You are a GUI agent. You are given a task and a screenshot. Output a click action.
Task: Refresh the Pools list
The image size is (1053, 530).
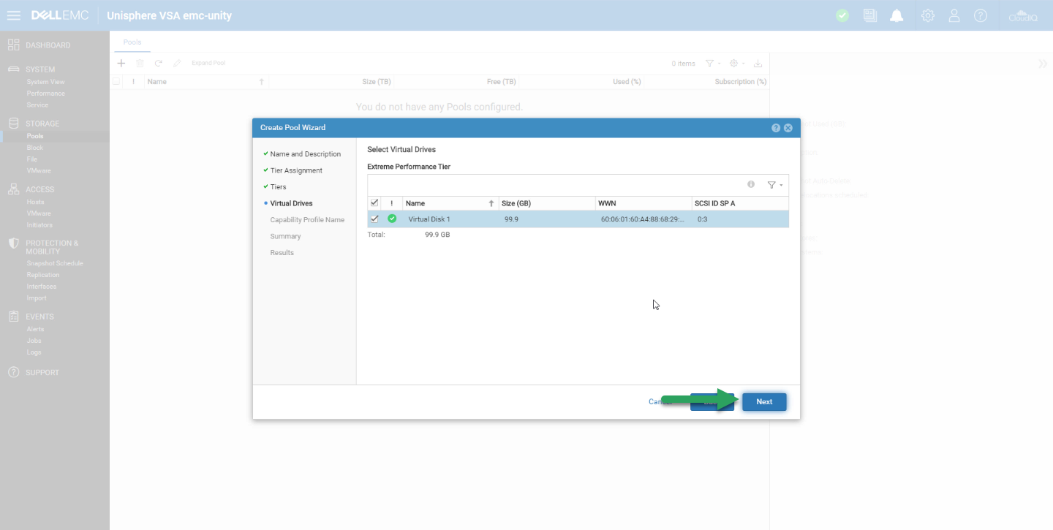click(x=158, y=64)
